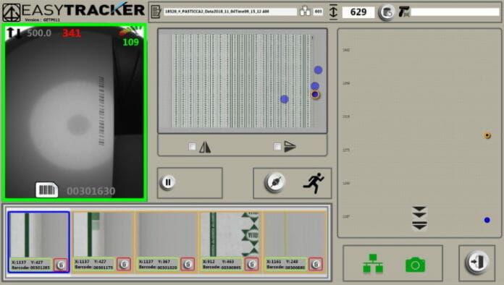Click the document icon beside file name
The width and height of the screenshot is (504, 285).
pos(156,12)
